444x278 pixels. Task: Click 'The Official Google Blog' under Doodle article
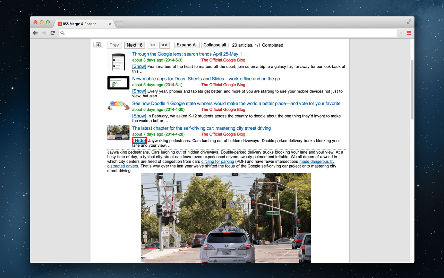(223, 109)
